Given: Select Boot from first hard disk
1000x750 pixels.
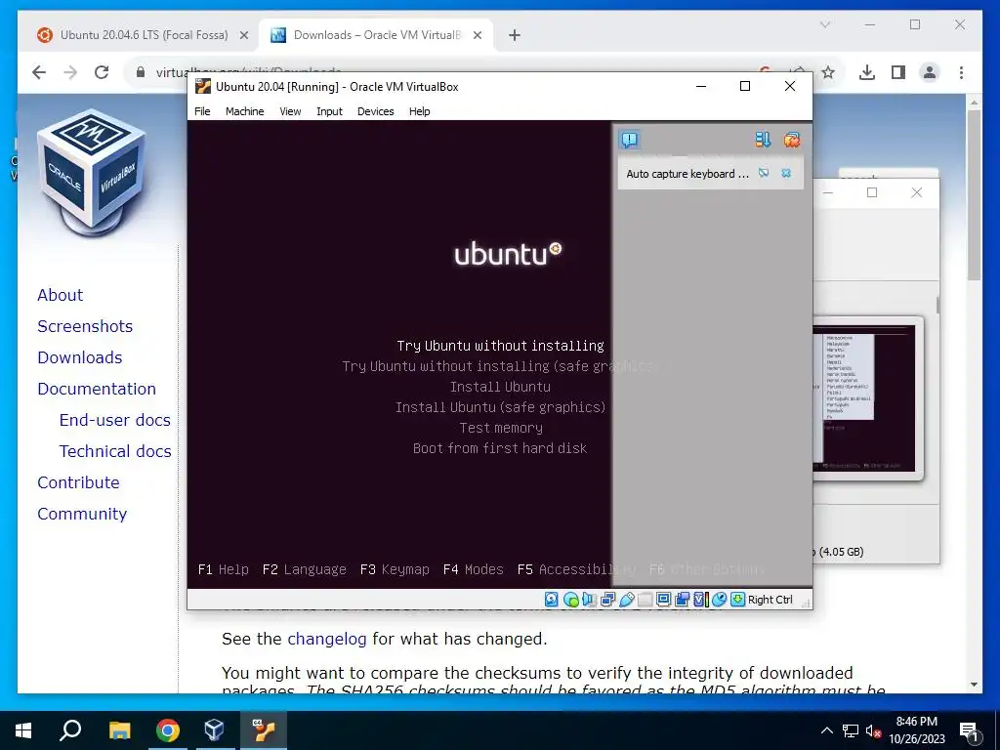Looking at the screenshot, I should (x=500, y=448).
